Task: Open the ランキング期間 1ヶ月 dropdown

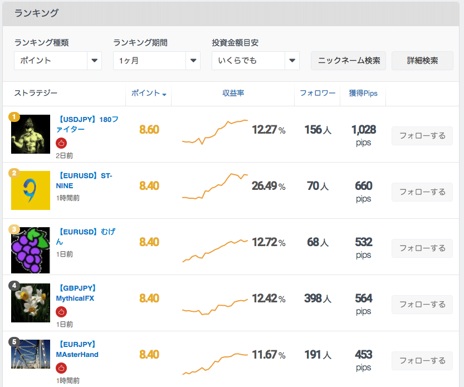Action: tap(156, 61)
